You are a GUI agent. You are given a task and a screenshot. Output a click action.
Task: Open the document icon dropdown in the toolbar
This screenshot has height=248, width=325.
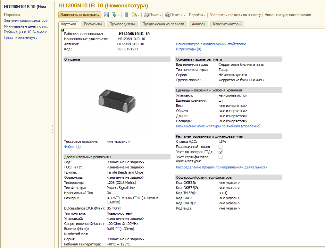click(136, 15)
